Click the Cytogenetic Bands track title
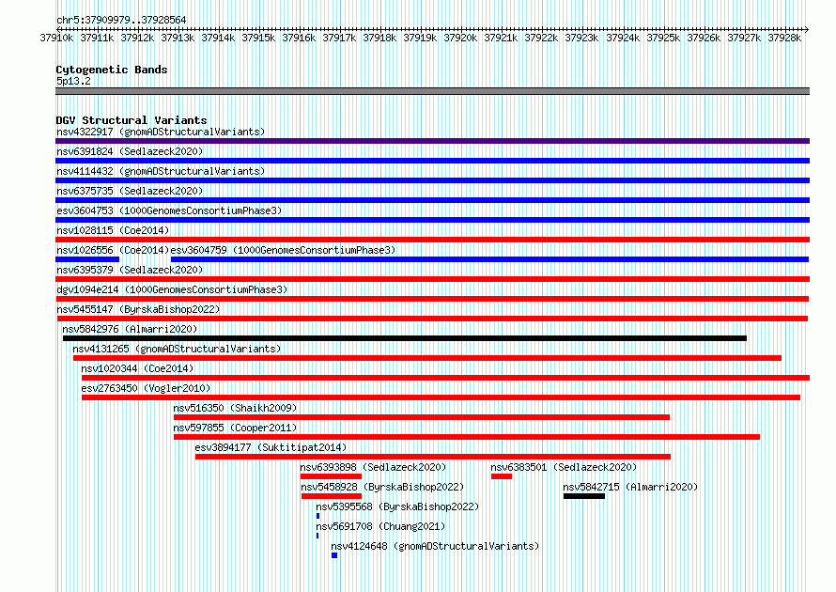836x592 pixels. (x=112, y=70)
